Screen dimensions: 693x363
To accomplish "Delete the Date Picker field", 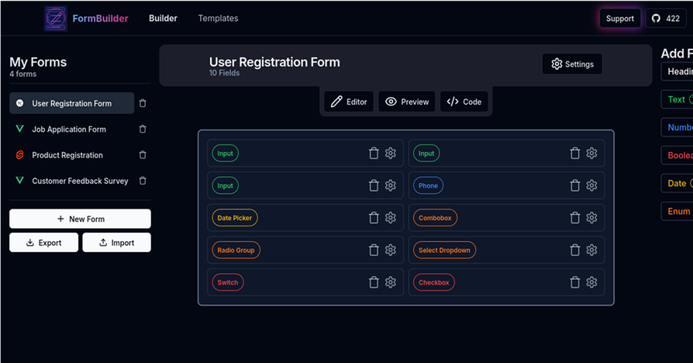I will [374, 218].
